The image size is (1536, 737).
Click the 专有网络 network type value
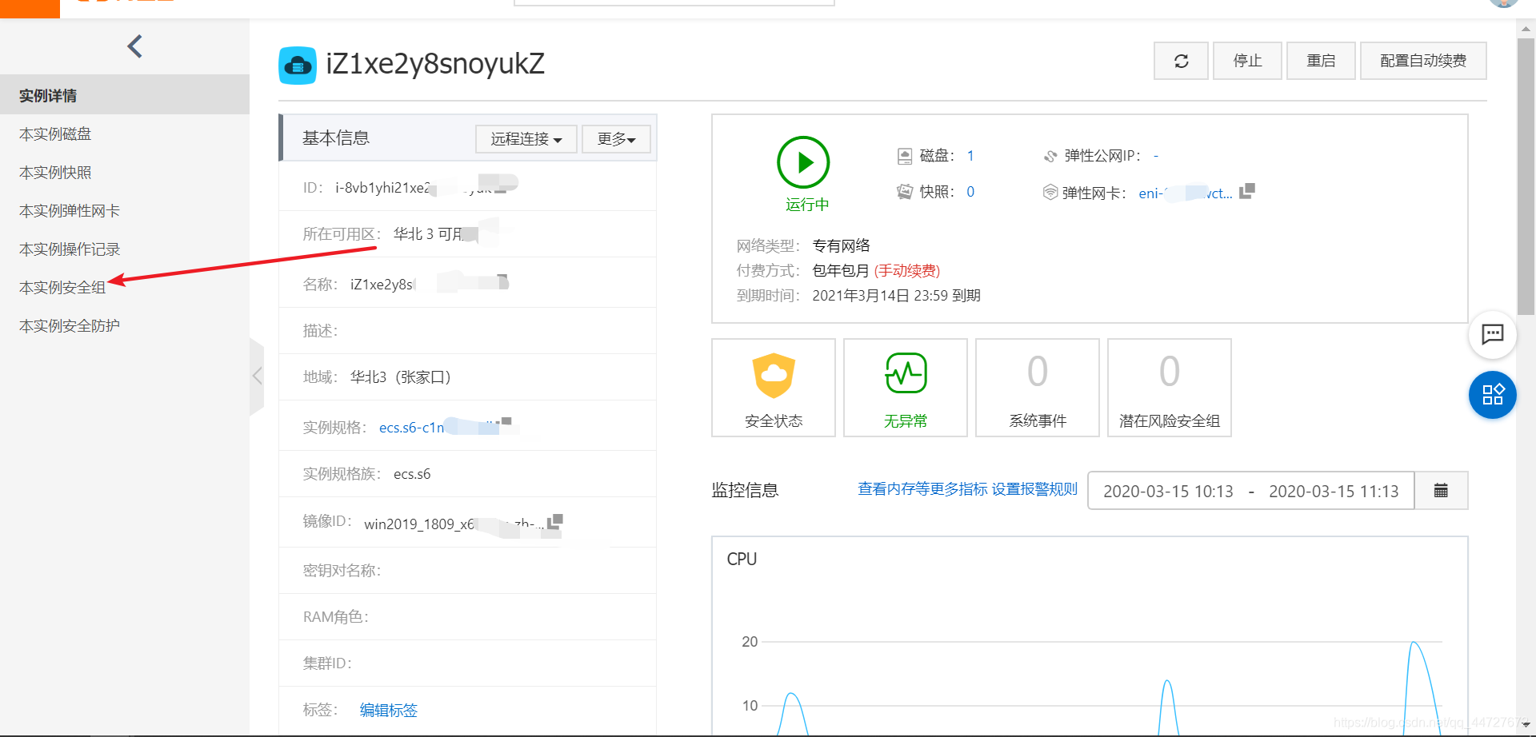841,245
